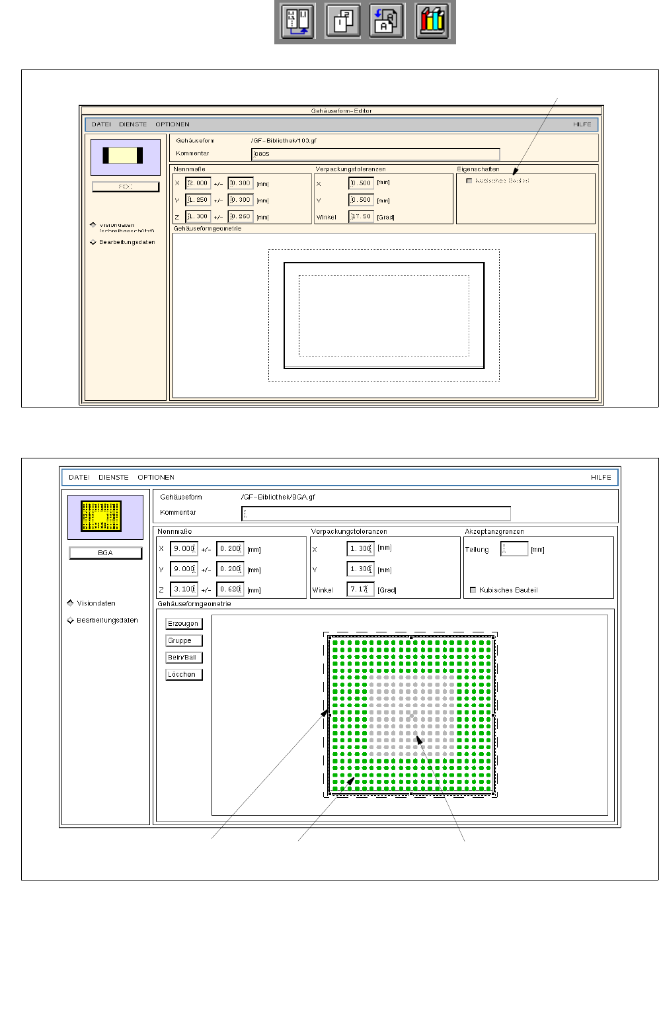Click the Winkel field showing 7.17
The width and height of the screenshot is (659, 1032).
pos(360,589)
